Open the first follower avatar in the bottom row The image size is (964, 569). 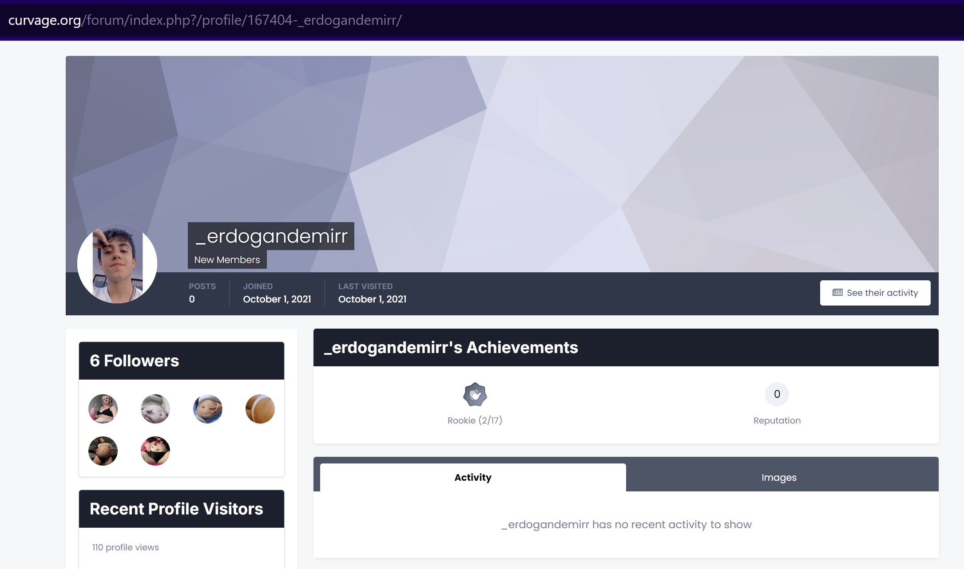103,451
